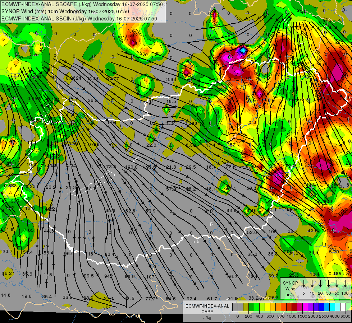Click the 5 m/s wind arrow in legend

[x=304, y=283]
